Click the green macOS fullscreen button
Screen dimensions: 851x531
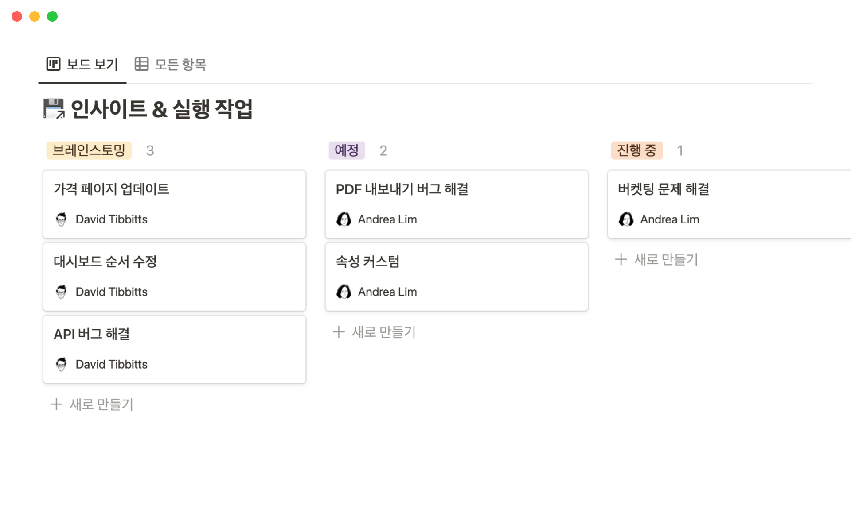52,16
